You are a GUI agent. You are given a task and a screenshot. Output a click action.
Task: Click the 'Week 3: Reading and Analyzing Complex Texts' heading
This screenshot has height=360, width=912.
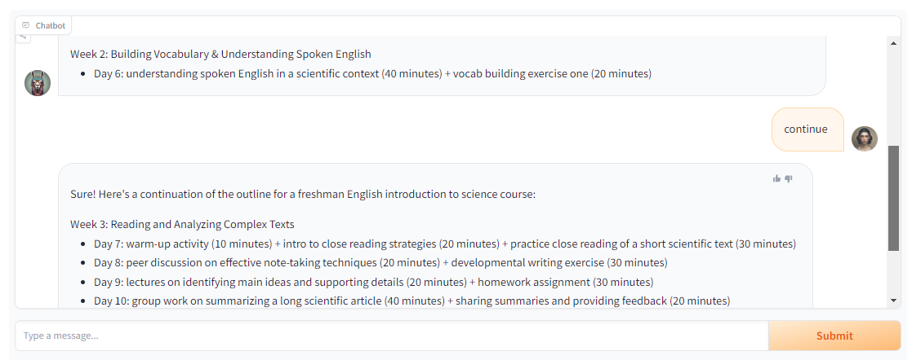tap(182, 224)
